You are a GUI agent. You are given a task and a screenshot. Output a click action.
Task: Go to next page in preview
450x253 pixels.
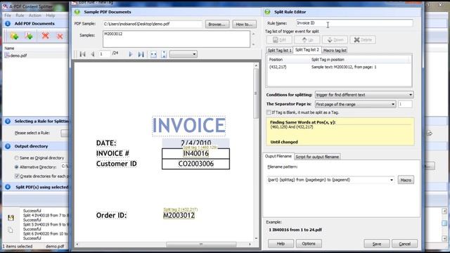(x=131, y=54)
